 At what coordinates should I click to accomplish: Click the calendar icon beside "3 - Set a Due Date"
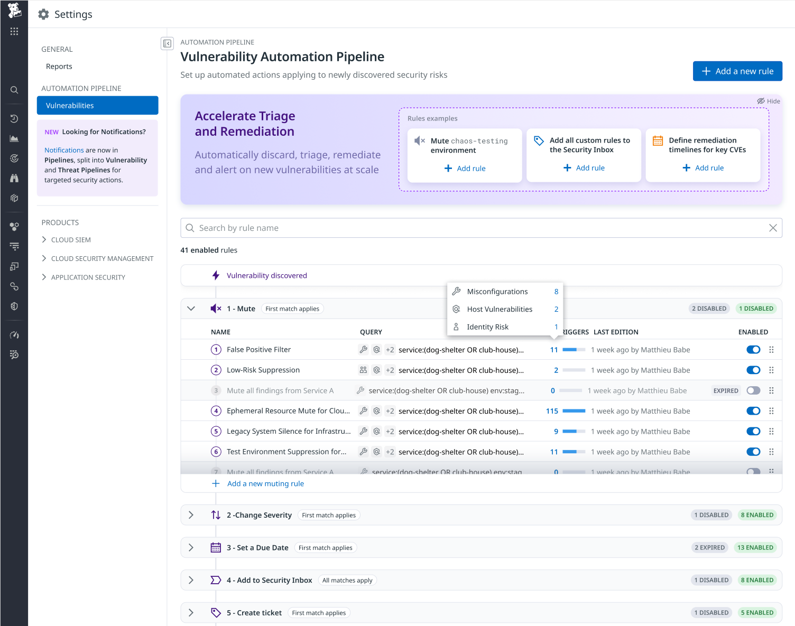click(216, 547)
